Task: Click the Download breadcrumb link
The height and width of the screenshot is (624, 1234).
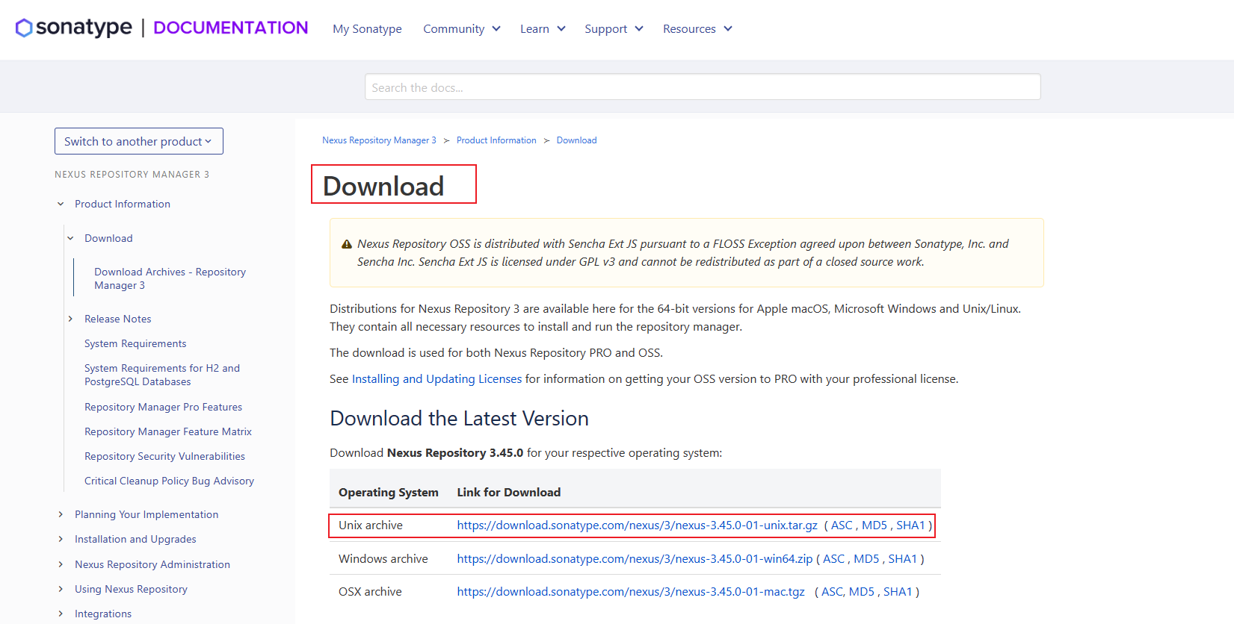Action: pyautogui.click(x=576, y=140)
